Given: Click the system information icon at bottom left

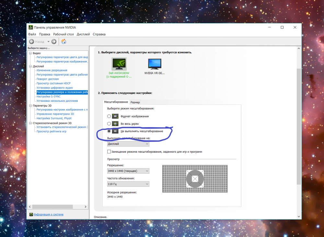Looking at the screenshot, I should tap(31, 214).
